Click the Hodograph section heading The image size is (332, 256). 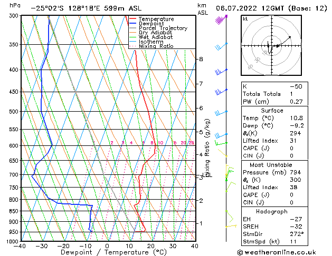click(272, 212)
